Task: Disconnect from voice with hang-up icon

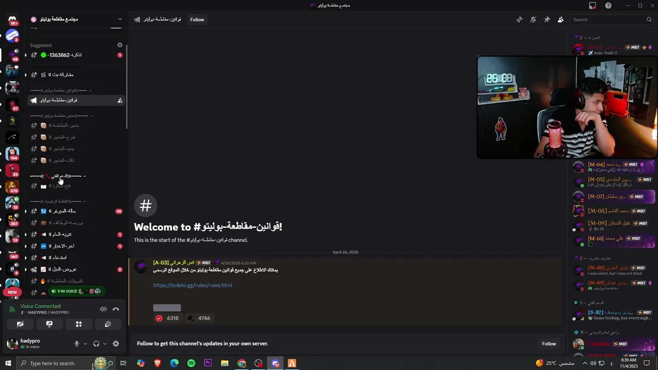Action: [116, 309]
